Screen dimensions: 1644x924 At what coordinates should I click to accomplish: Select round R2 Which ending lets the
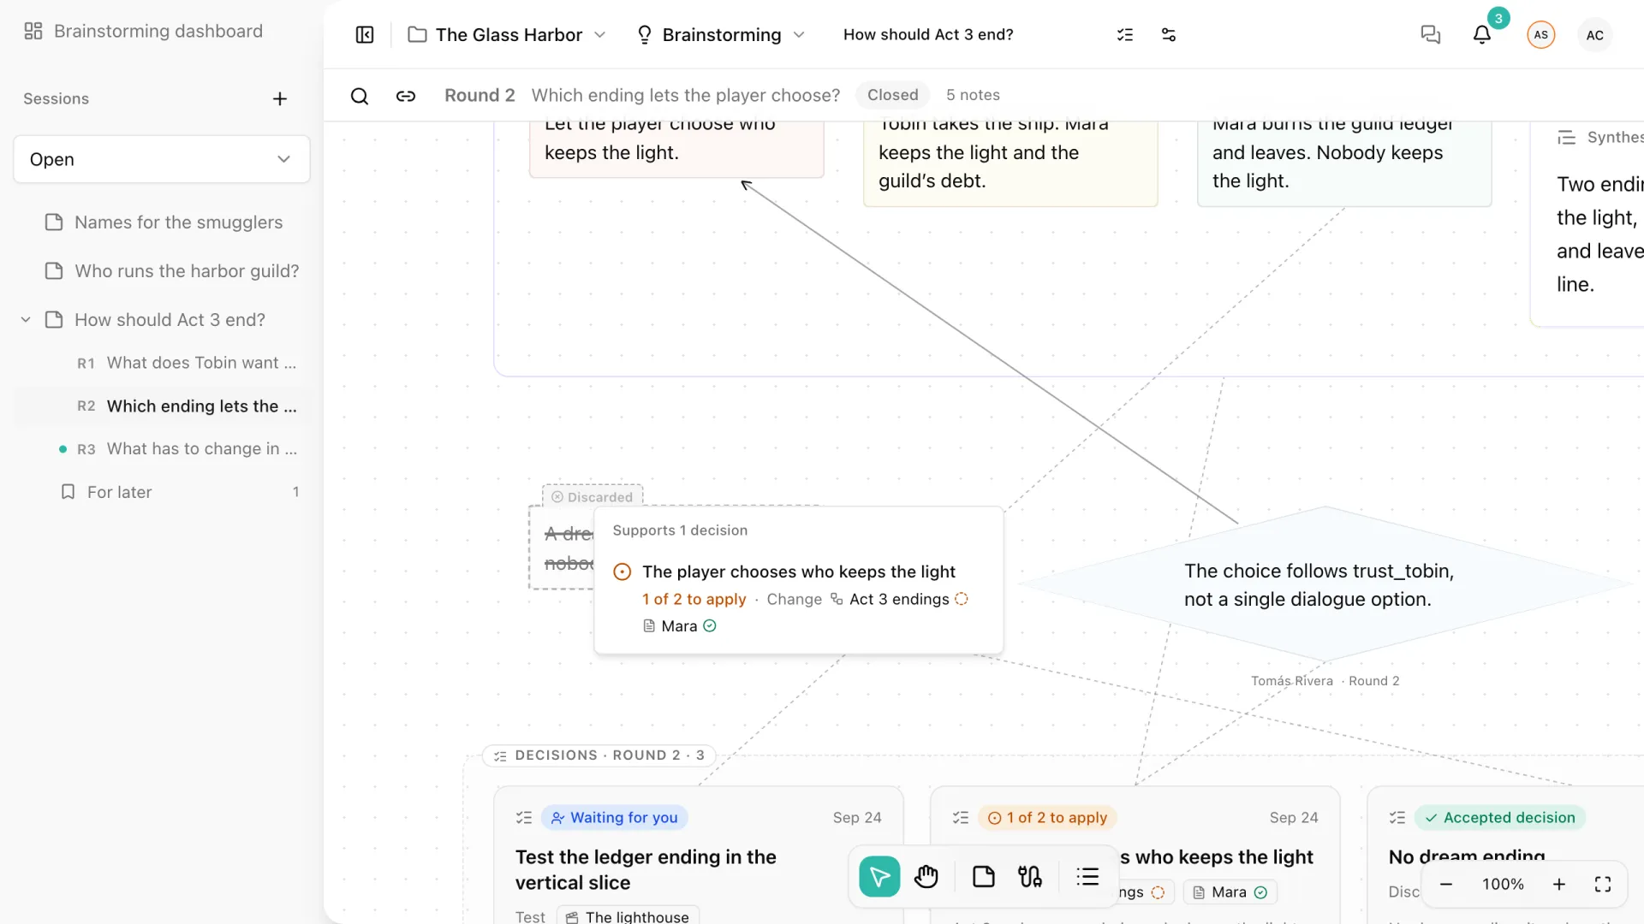tap(163, 406)
